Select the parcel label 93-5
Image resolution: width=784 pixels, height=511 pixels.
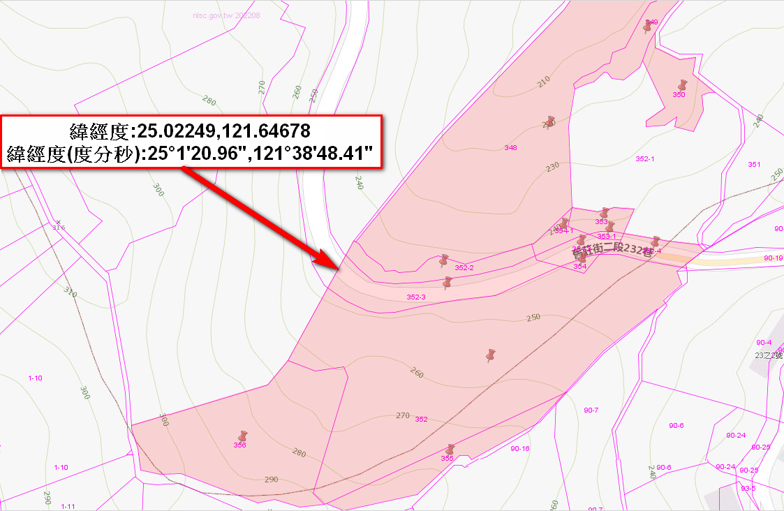748,489
